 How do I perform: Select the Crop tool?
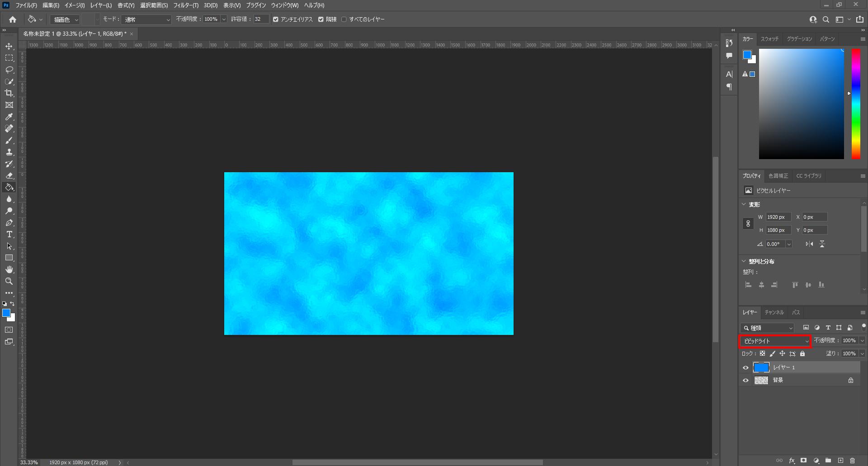pyautogui.click(x=9, y=93)
